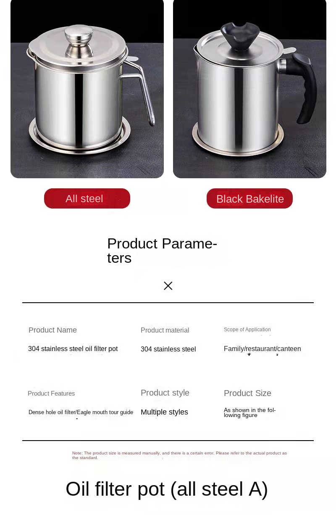Click the 'Dense hole oil filter' feature text
This screenshot has height=515, width=336.
[x=81, y=412]
